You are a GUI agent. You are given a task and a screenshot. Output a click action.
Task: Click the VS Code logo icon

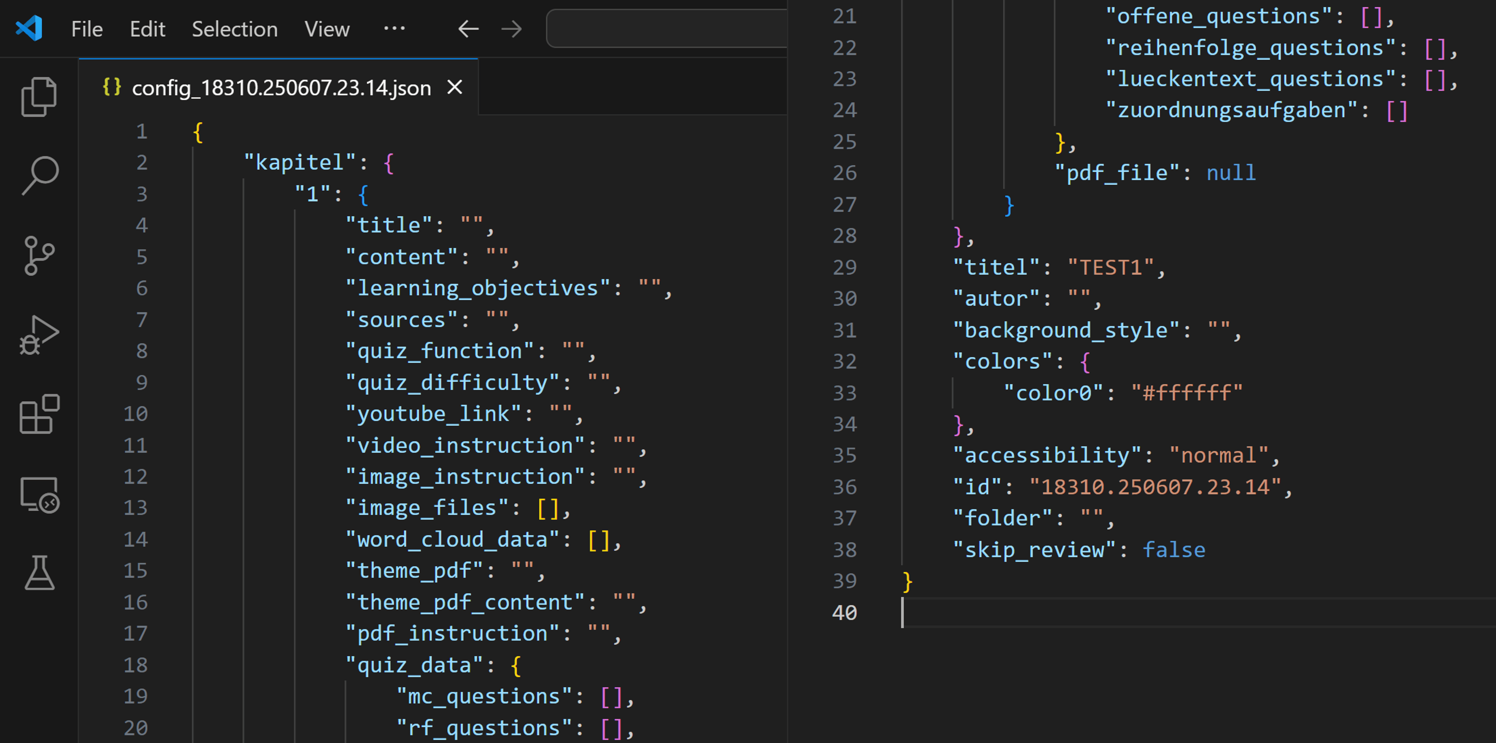(x=29, y=28)
